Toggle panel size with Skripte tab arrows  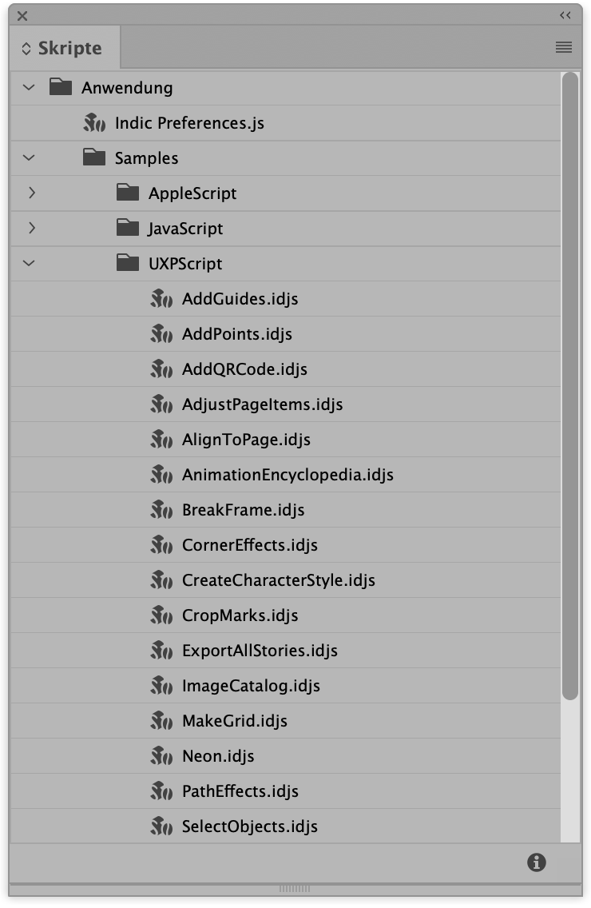pyautogui.click(x=26, y=49)
